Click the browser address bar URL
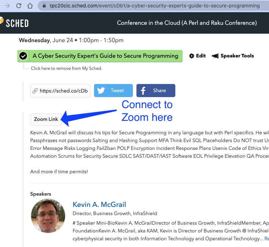Viewport: 269px width, 247px height. click(x=154, y=6)
